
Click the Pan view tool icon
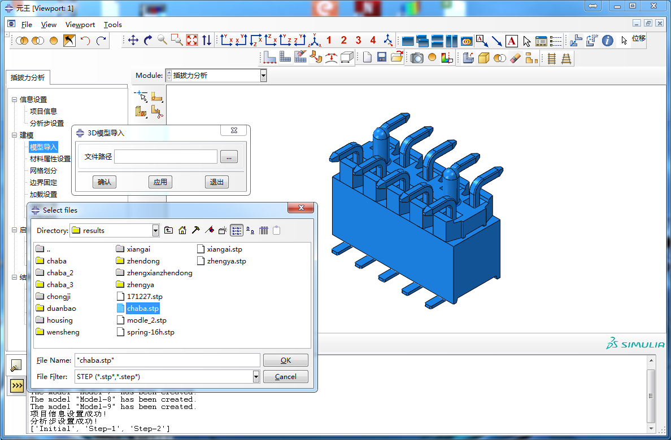(133, 40)
